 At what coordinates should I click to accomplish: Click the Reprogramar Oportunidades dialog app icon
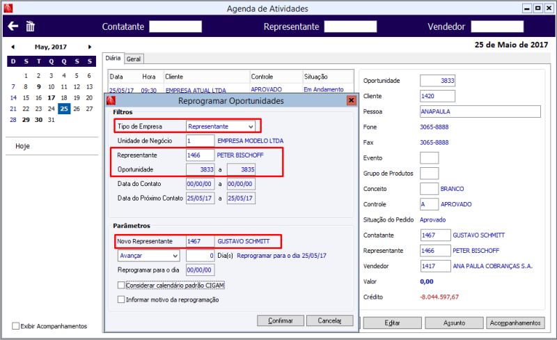tap(111, 100)
